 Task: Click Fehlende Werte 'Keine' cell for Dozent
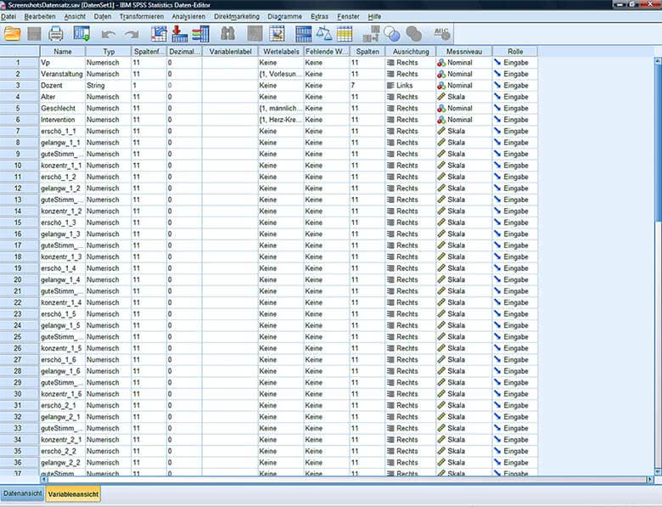[x=327, y=85]
